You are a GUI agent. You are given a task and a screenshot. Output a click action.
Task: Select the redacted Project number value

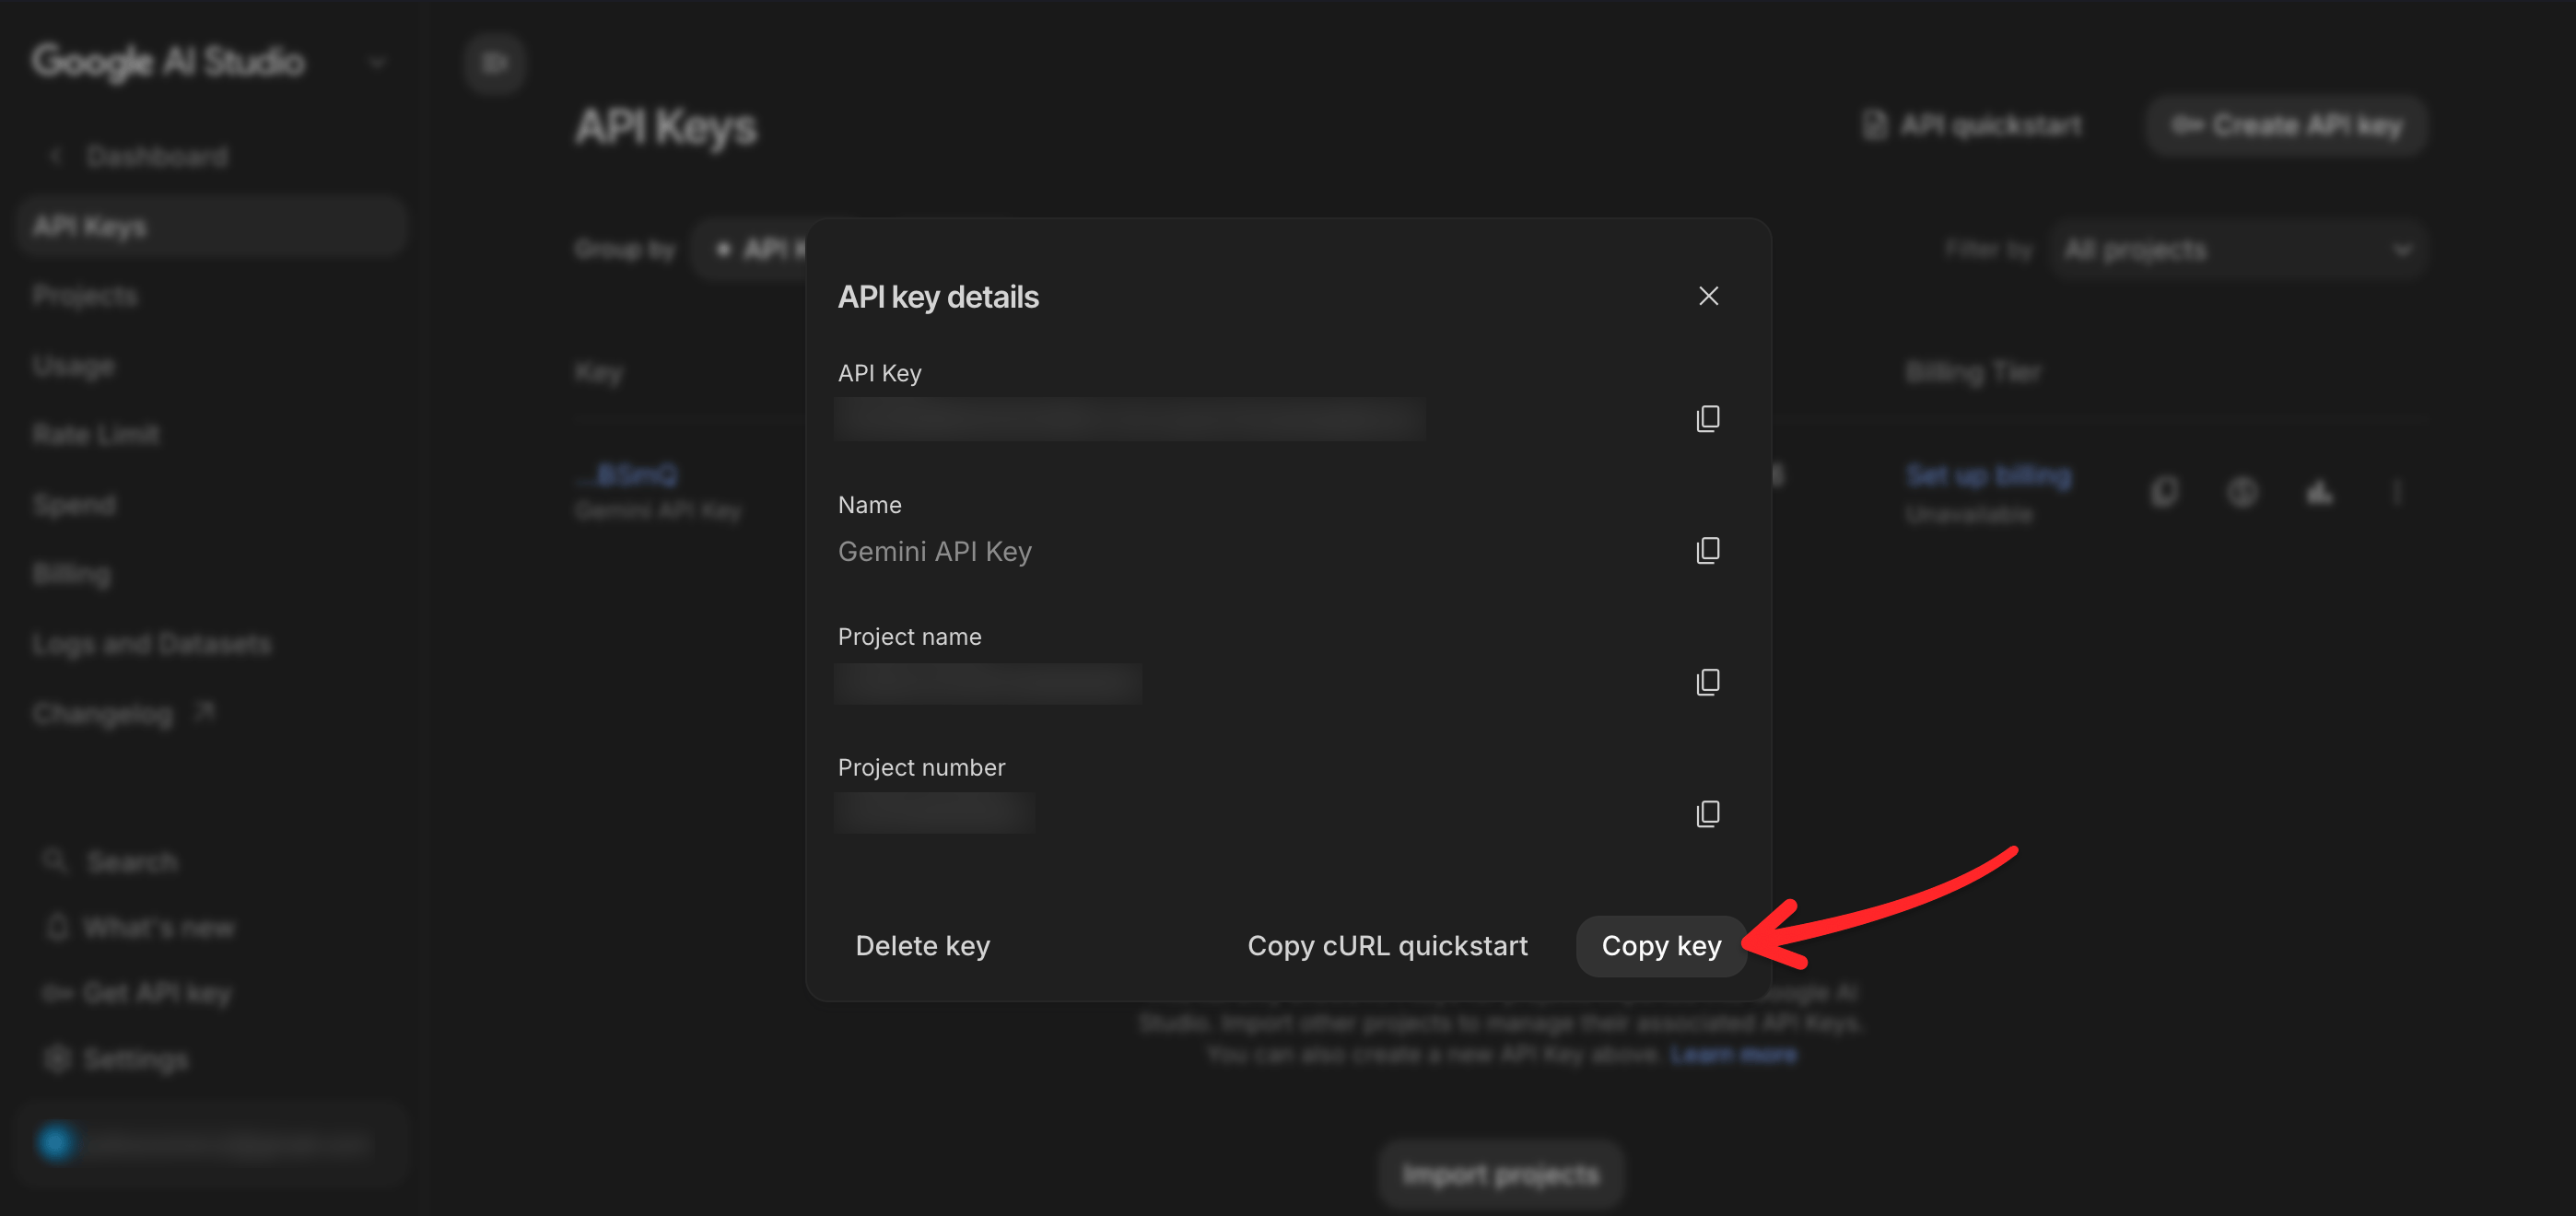click(934, 813)
